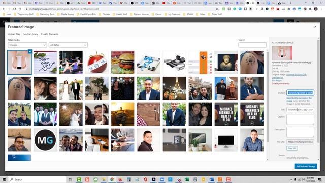The height and width of the screenshot is (183, 325).
Task: Click the Windows taskbar search box
Action: [37, 179]
